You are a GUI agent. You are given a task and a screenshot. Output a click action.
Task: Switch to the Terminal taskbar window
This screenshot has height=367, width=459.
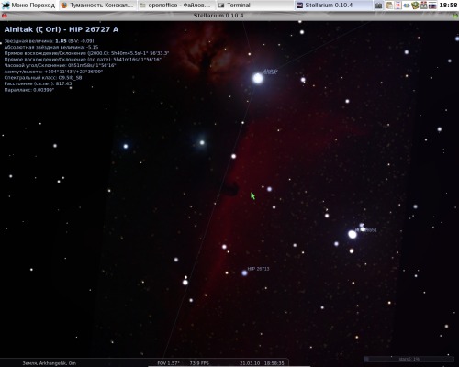pyautogui.click(x=235, y=6)
